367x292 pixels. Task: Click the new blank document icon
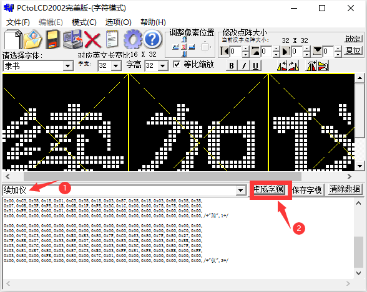coord(13,39)
